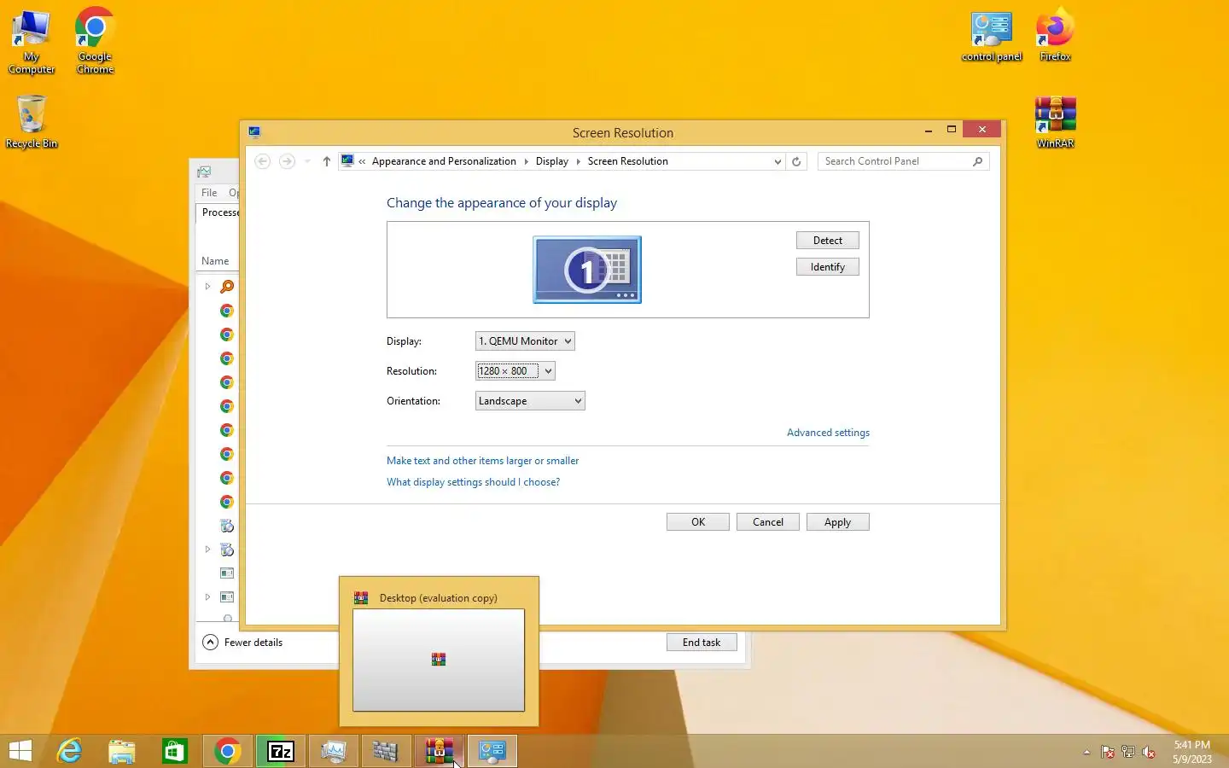Open the Display dropdown QEMU Monitor
Viewport: 1229px width, 768px height.
click(525, 341)
